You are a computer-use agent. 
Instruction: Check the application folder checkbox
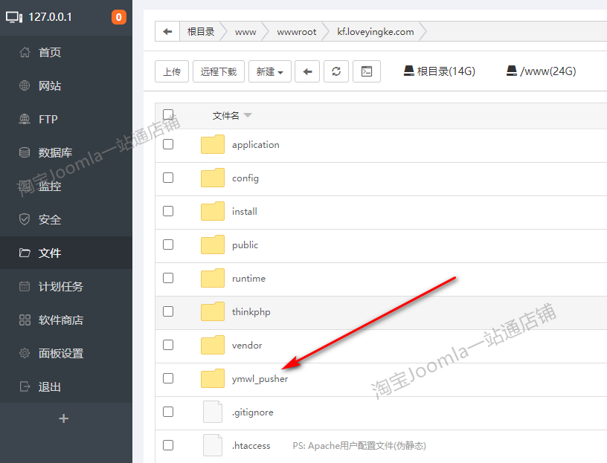[168, 144]
